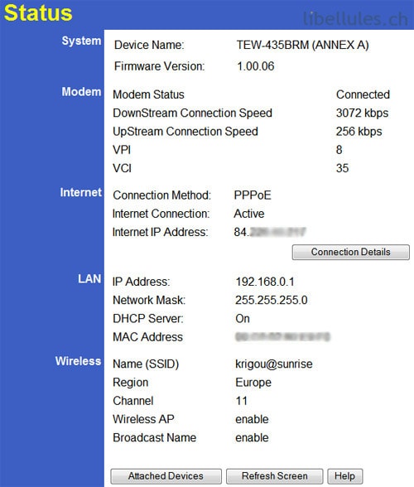This screenshot has height=487, width=414.
Task: Open the Connection Details button
Action: click(350, 252)
